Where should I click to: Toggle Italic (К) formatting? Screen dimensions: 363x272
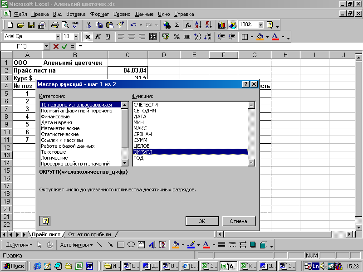98,37
